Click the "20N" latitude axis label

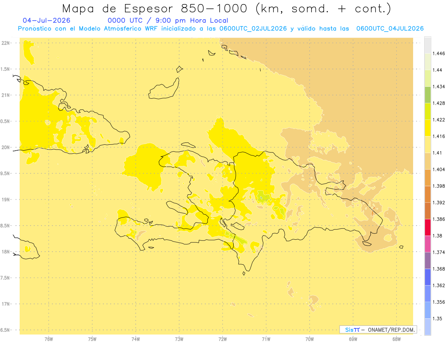point(5,147)
